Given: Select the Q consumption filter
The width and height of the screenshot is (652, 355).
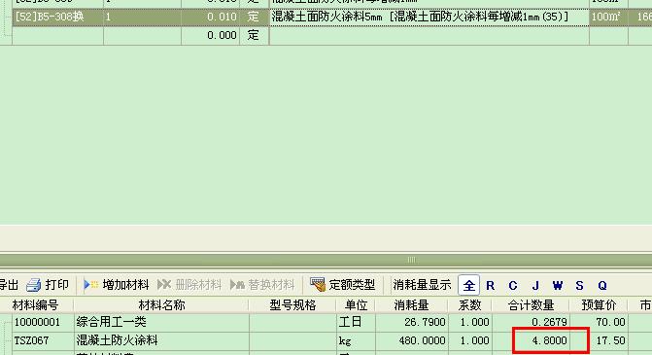Looking at the screenshot, I should point(602,286).
